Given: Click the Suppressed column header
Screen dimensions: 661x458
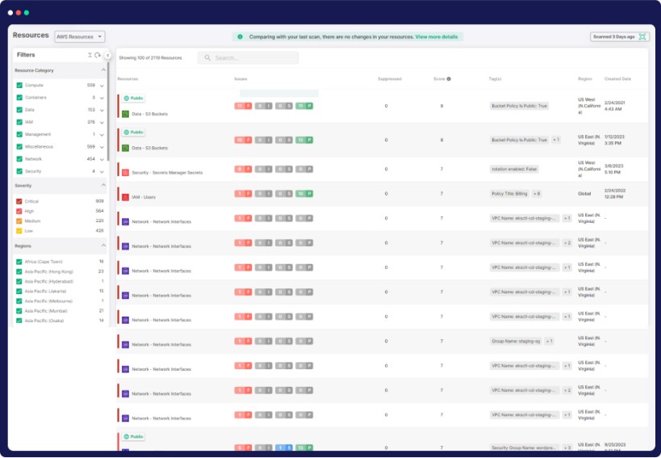Looking at the screenshot, I should coord(389,79).
